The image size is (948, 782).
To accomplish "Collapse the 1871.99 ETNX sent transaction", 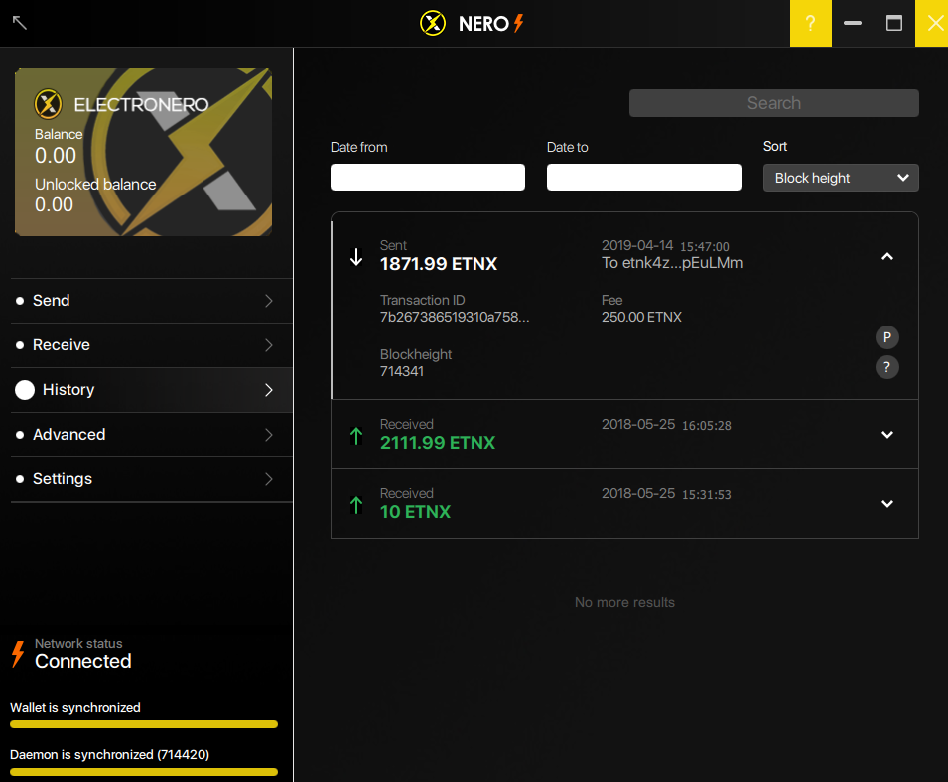I will point(886,256).
